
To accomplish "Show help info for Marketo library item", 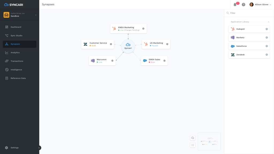I will tap(267, 37).
